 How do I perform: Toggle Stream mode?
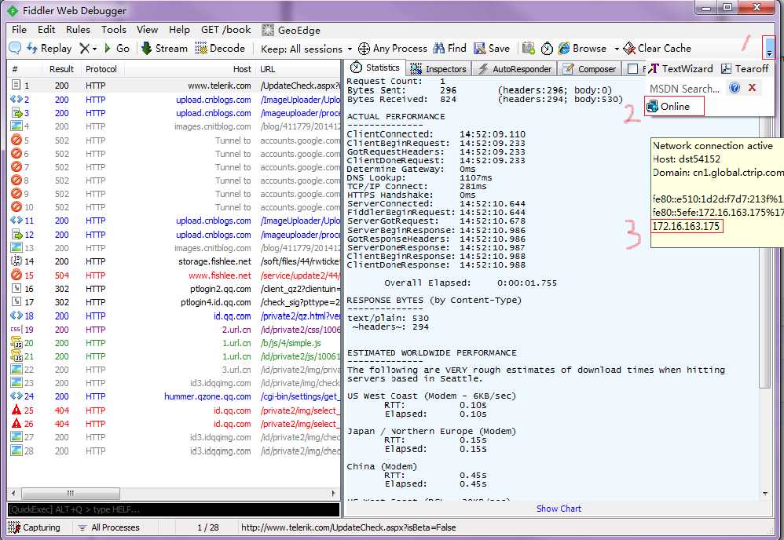pyautogui.click(x=164, y=48)
